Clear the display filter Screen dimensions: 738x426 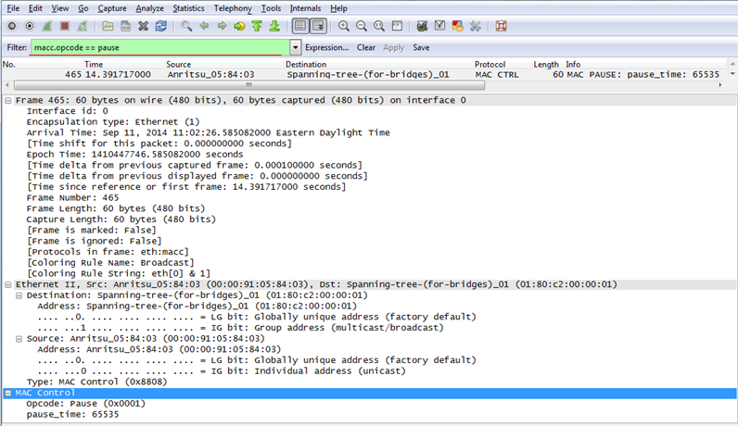click(x=366, y=47)
